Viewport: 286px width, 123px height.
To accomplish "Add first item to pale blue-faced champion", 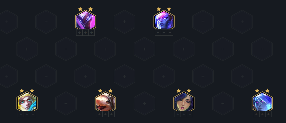I will (256, 114).
